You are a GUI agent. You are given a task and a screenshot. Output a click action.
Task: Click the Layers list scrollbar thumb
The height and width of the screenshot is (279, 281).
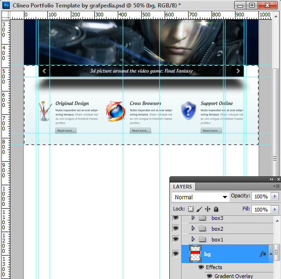click(277, 252)
